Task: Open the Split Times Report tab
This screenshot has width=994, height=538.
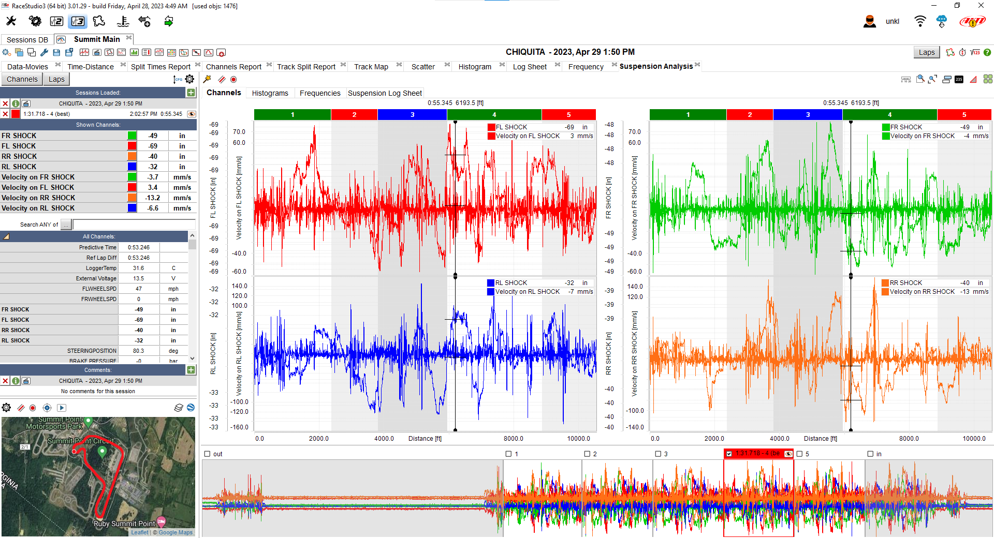Action: click(160, 67)
